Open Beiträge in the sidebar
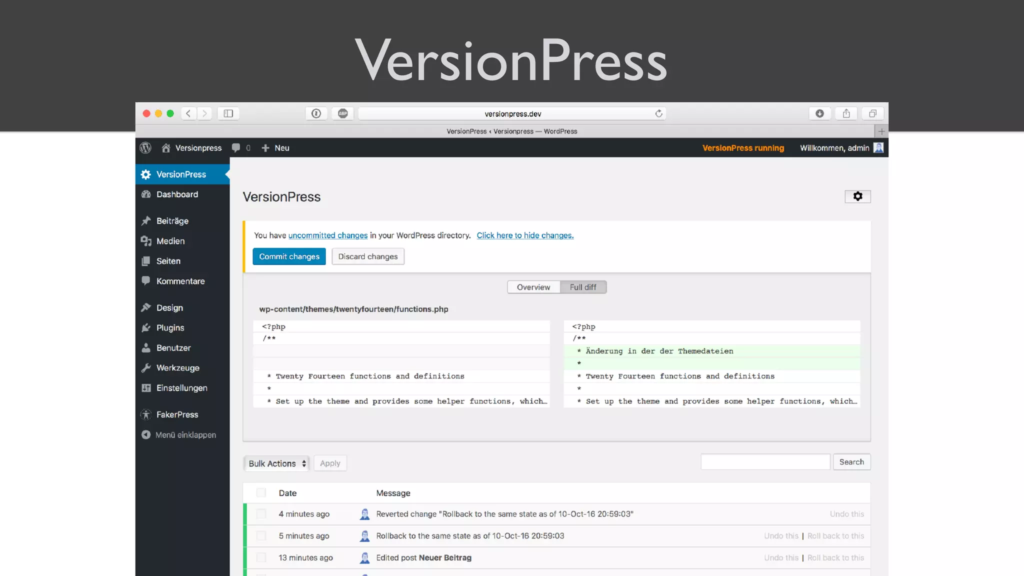Screen dimensions: 1024x576 182,221
